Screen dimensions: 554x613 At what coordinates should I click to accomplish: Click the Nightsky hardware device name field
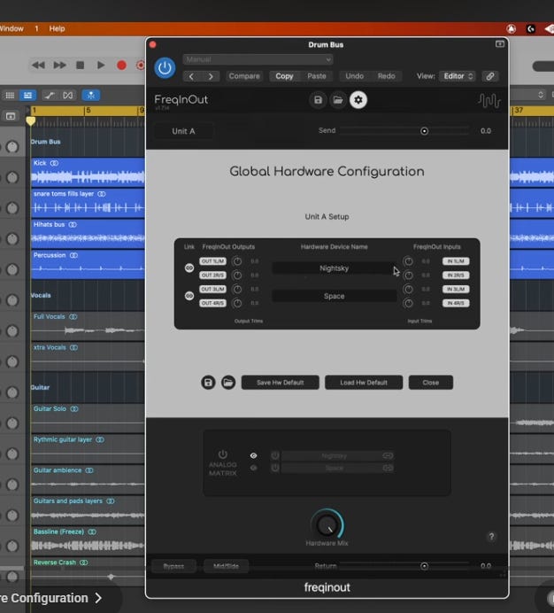pos(334,268)
